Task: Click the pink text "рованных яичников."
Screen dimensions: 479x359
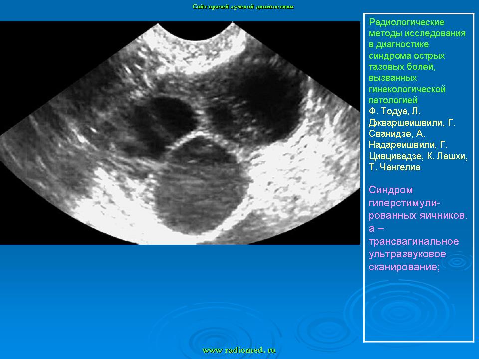Action: click(418, 216)
